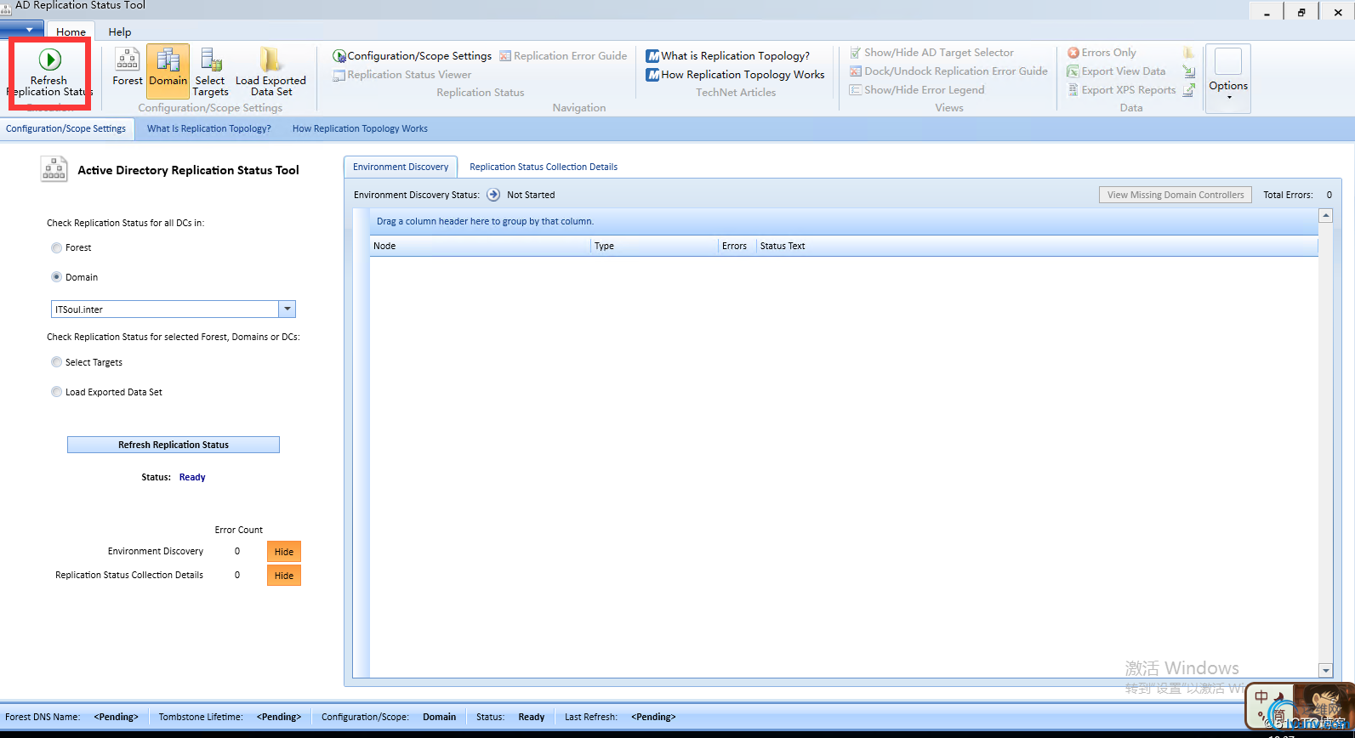Viewport: 1355px width, 738px height.
Task: Switch to Replication Status Collection Details tab
Action: point(544,167)
